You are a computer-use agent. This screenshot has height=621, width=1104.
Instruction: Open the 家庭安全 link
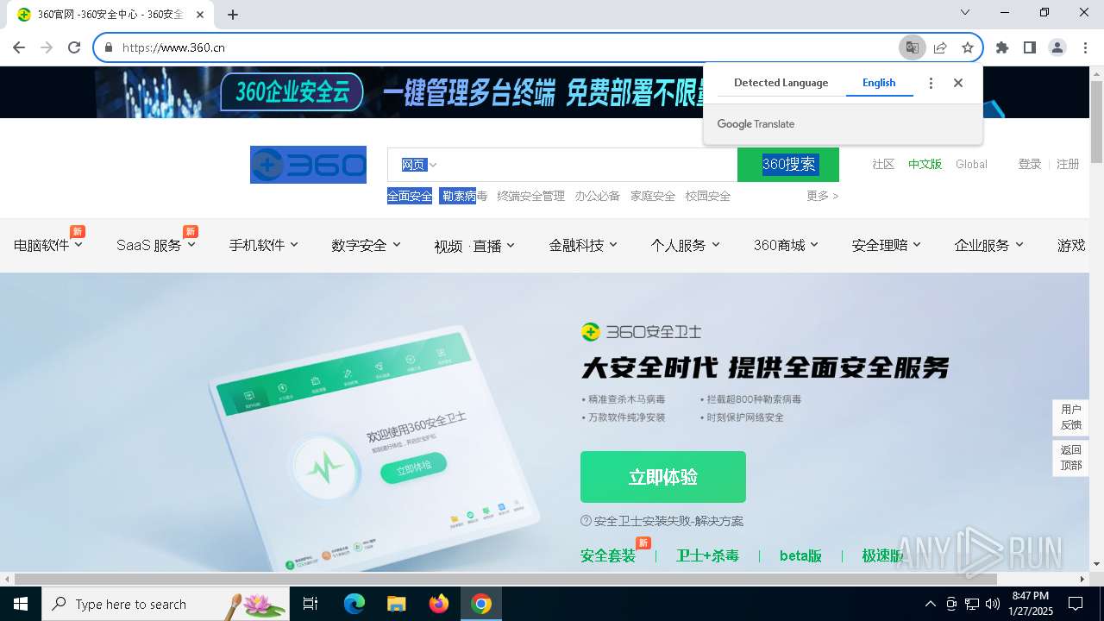click(x=653, y=196)
